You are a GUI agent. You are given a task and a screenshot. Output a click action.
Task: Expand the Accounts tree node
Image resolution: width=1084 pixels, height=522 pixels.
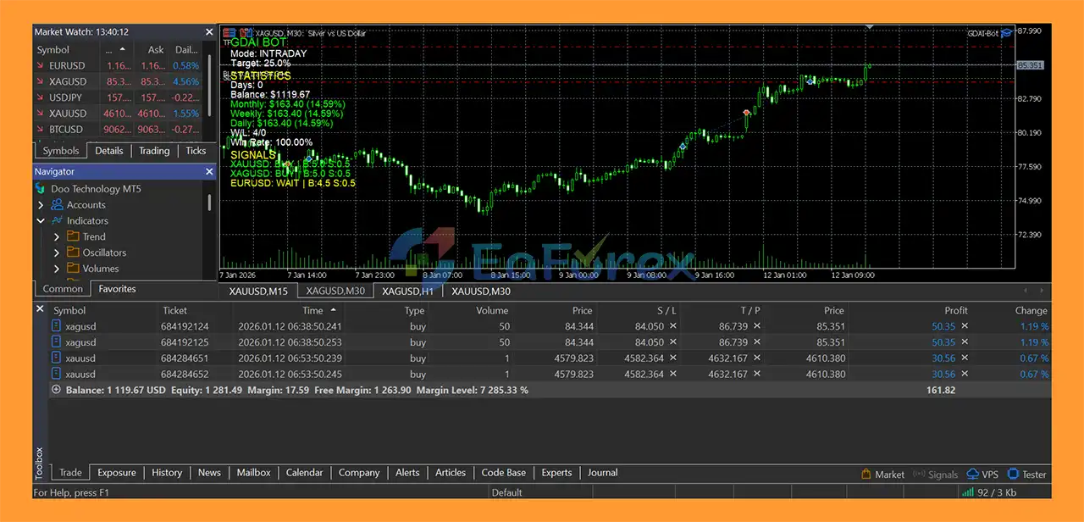tap(41, 205)
